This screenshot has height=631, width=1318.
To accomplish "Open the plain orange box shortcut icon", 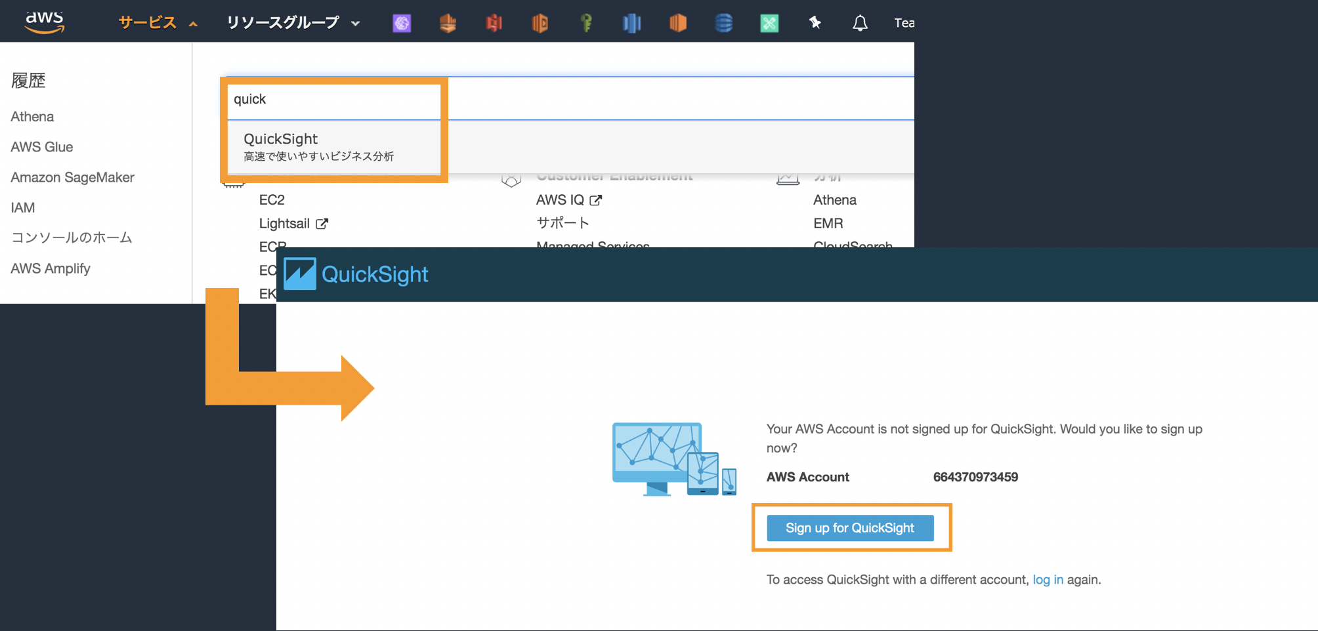I will tap(677, 23).
